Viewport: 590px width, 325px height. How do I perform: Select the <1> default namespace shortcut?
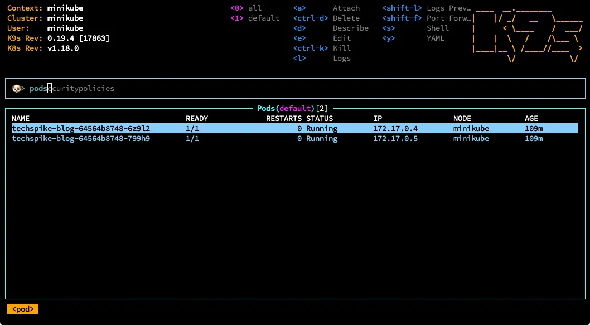tap(255, 18)
